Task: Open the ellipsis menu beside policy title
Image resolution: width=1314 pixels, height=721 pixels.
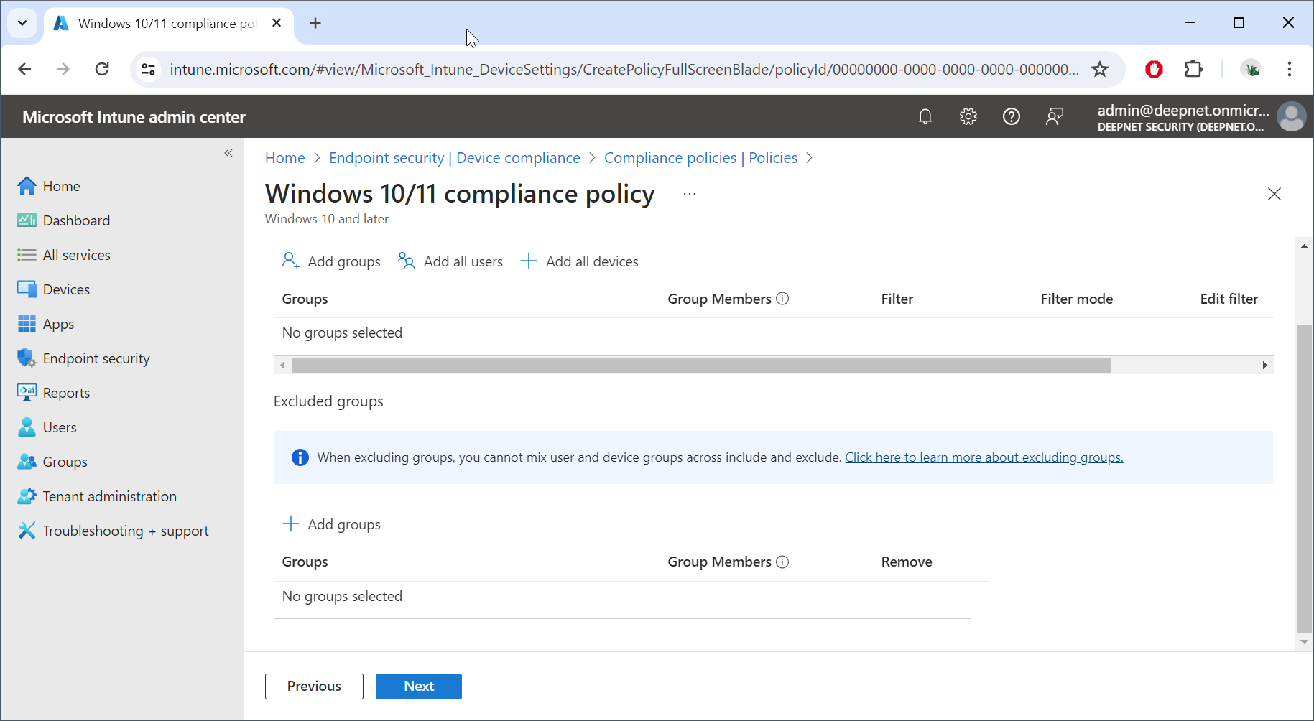Action: coord(690,194)
